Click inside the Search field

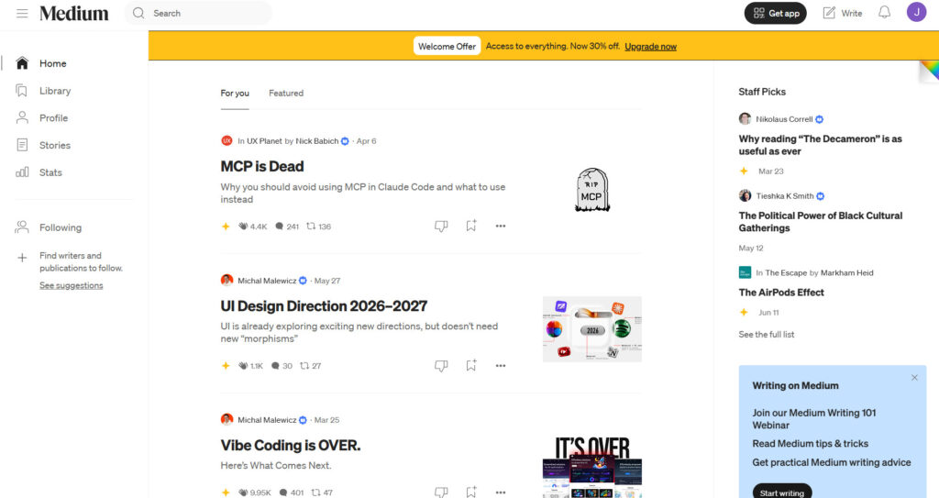(198, 13)
